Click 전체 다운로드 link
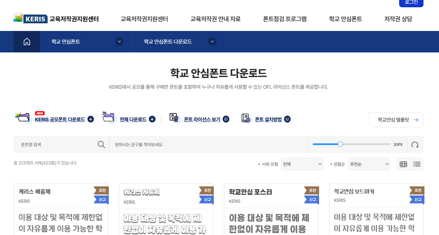 point(133,119)
